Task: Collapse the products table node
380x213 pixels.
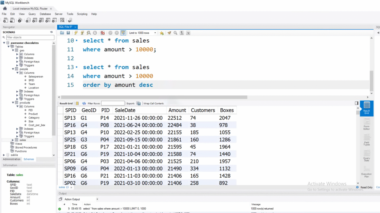Action: coord(13,103)
